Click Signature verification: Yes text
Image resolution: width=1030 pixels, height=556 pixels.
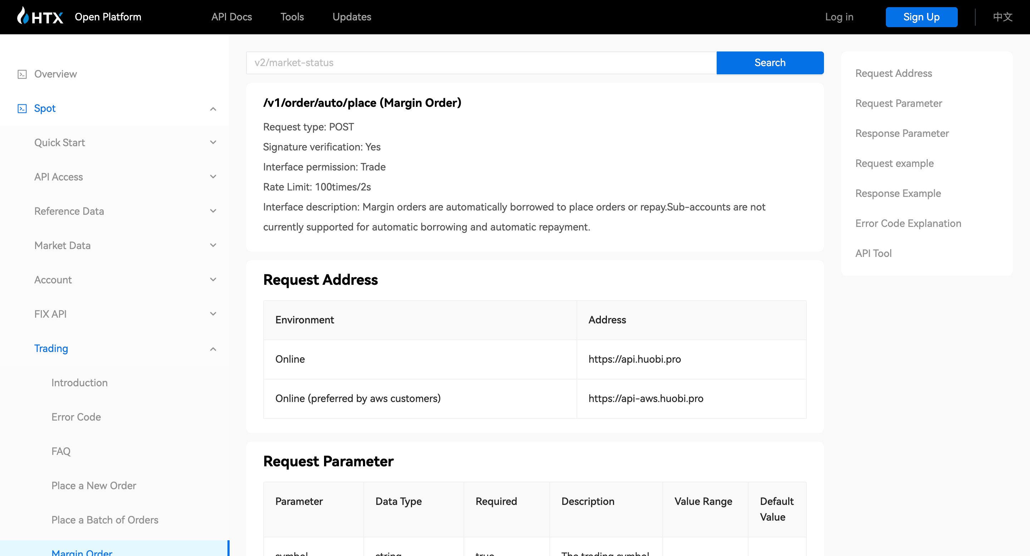[x=322, y=147]
